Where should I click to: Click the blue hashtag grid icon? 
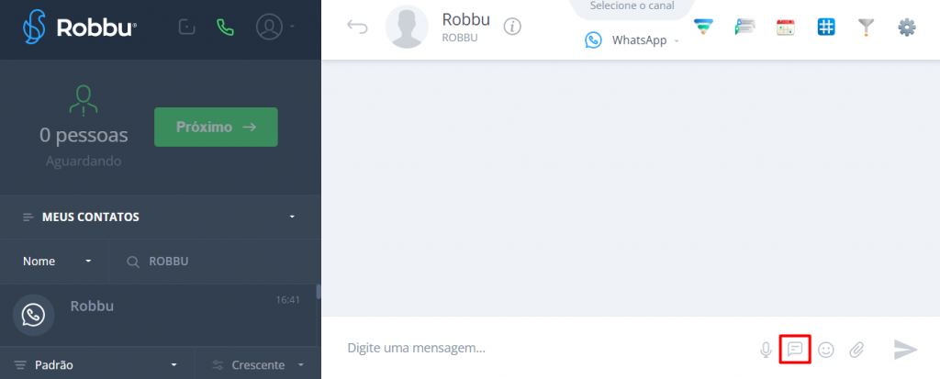tap(826, 27)
